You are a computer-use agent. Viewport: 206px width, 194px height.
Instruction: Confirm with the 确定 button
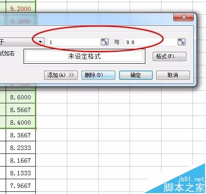click(x=136, y=75)
